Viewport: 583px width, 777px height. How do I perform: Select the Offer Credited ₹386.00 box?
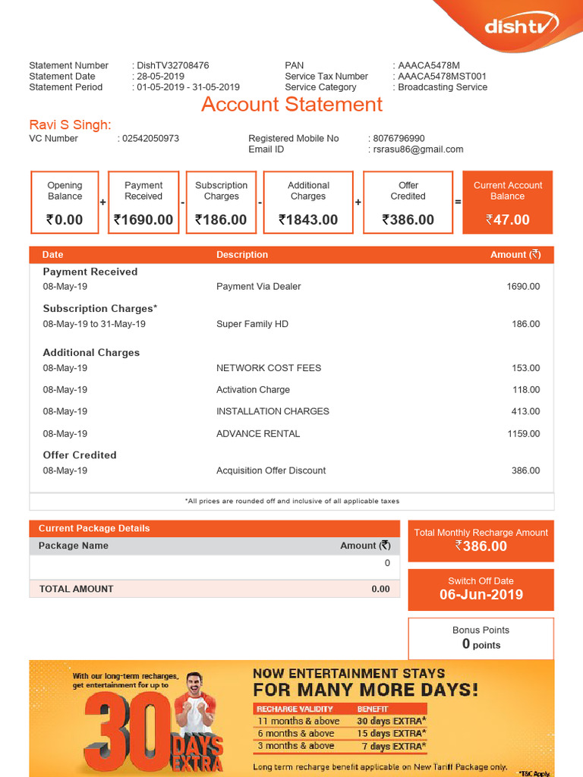click(x=408, y=202)
